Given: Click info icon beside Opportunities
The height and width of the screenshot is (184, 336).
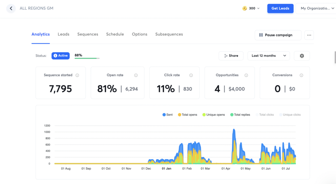Looking at the screenshot, I should tap(246, 75).
